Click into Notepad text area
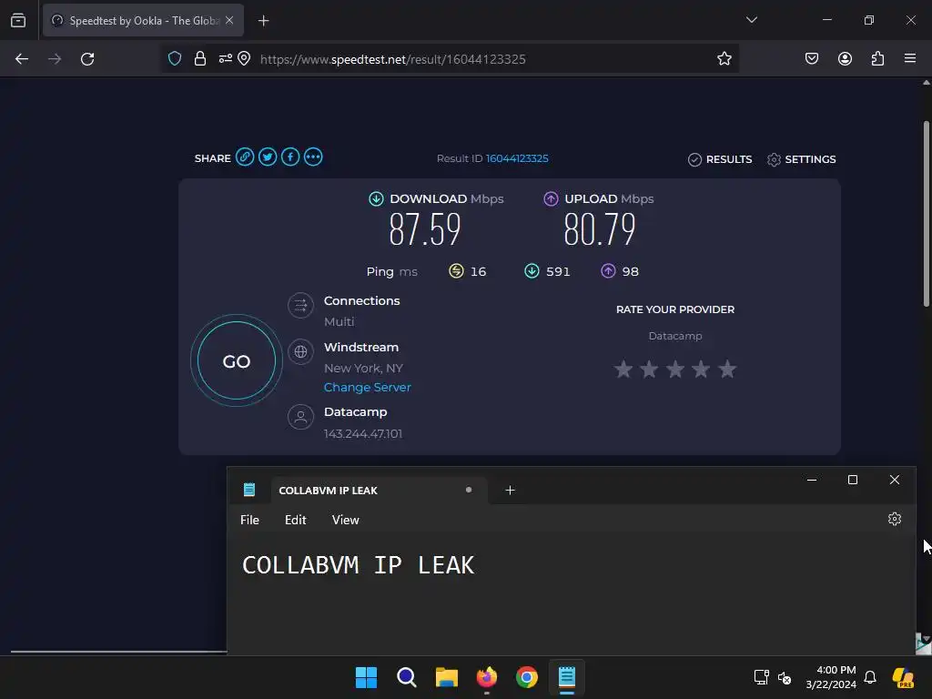The image size is (932, 699). (572, 594)
